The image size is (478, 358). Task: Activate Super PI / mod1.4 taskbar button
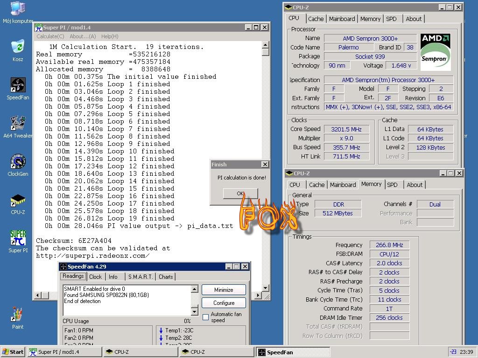click(x=64, y=352)
